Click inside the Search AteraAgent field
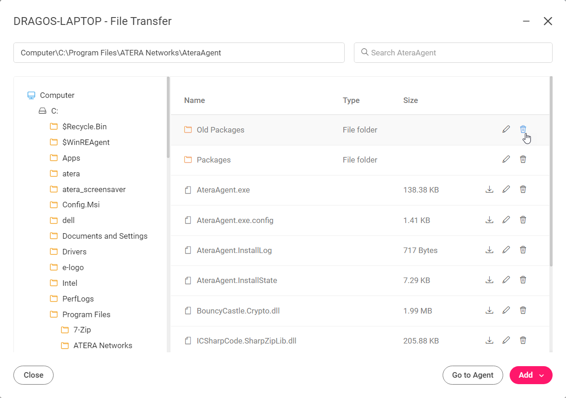This screenshot has height=398, width=566. pyautogui.click(x=453, y=52)
